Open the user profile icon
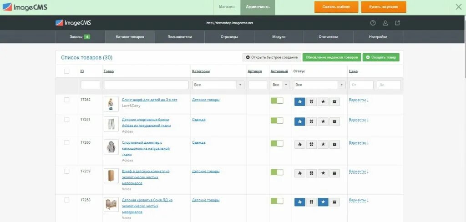This screenshot has height=222, width=466. point(385,23)
